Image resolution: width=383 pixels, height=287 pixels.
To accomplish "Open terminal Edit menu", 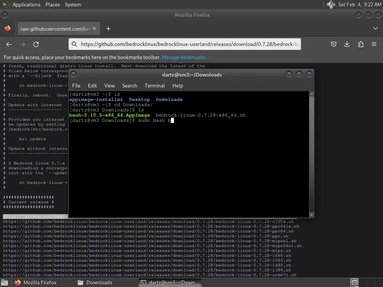I will point(92,86).
